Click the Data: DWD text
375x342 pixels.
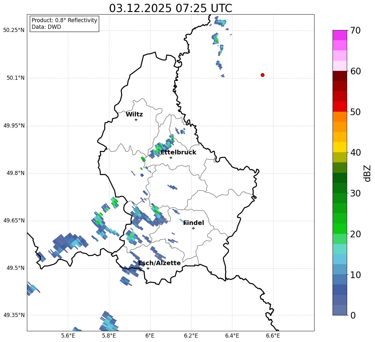pos(46,27)
